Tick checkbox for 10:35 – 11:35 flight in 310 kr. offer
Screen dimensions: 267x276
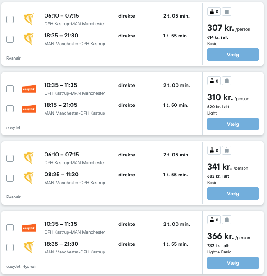tap(10, 89)
